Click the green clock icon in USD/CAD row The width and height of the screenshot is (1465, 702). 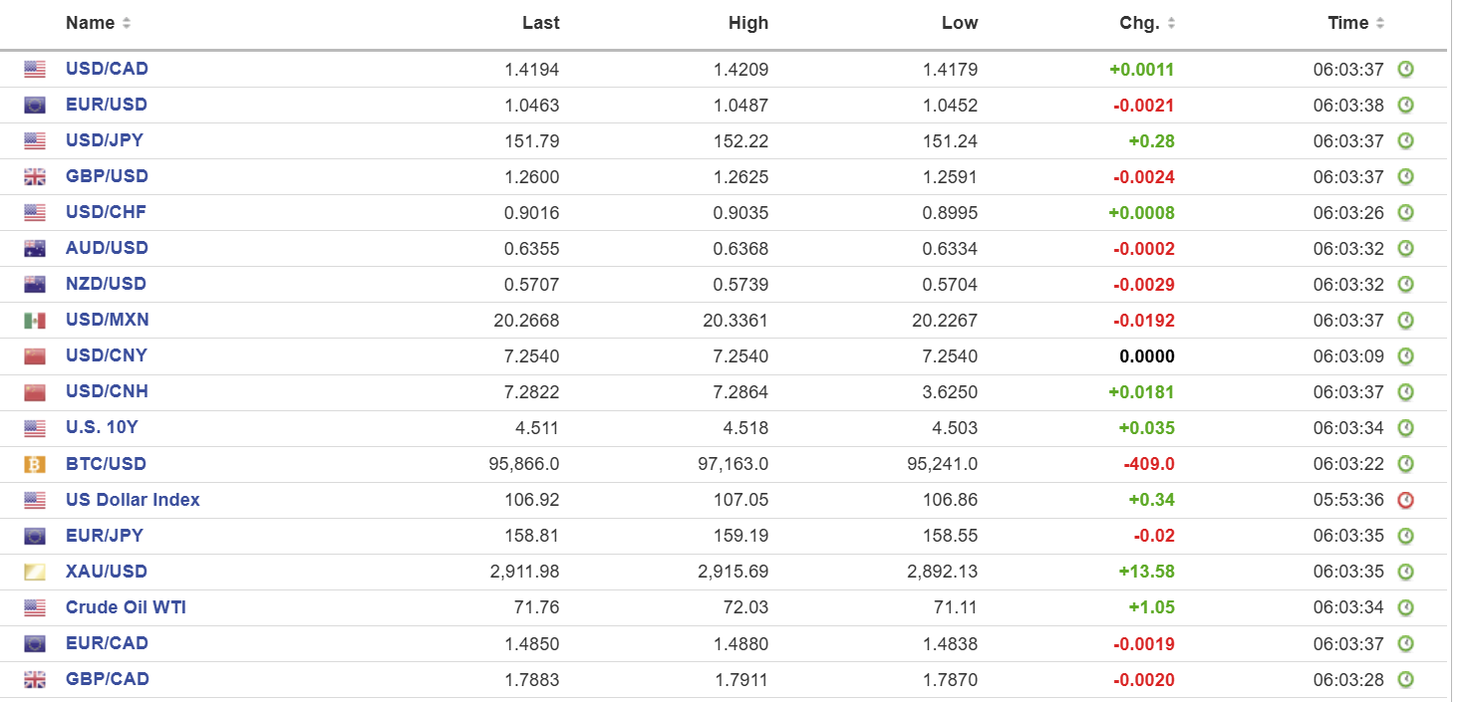tap(1405, 70)
